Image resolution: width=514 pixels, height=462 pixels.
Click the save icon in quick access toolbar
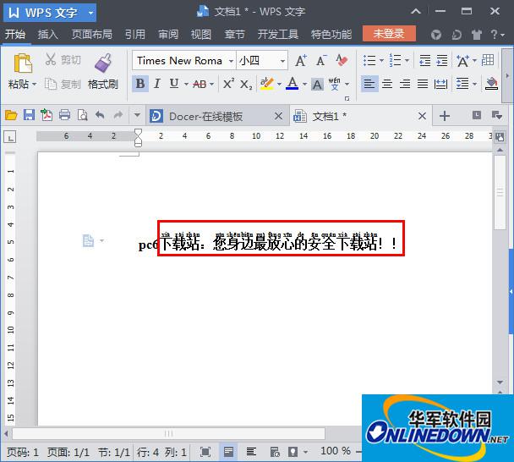(x=29, y=115)
